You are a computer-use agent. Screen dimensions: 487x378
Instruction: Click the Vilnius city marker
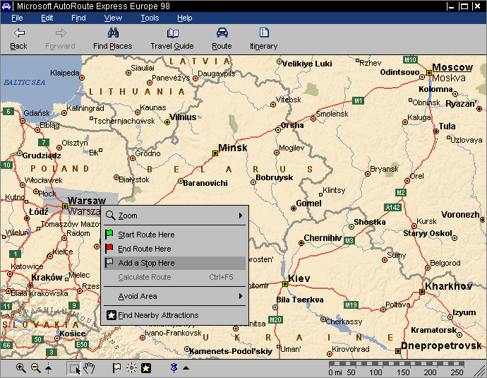click(x=167, y=122)
